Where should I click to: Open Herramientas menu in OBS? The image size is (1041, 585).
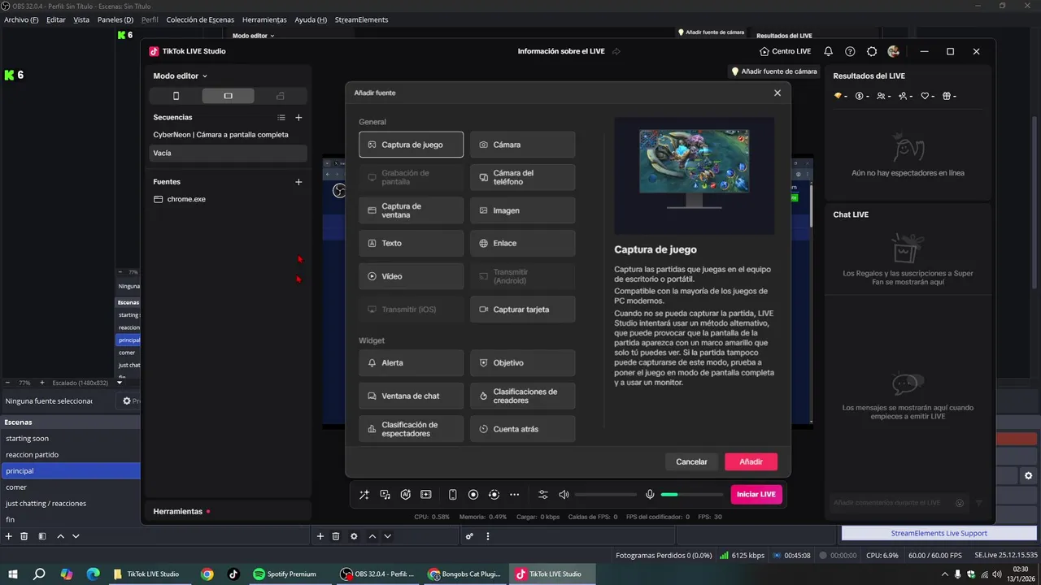point(264,19)
